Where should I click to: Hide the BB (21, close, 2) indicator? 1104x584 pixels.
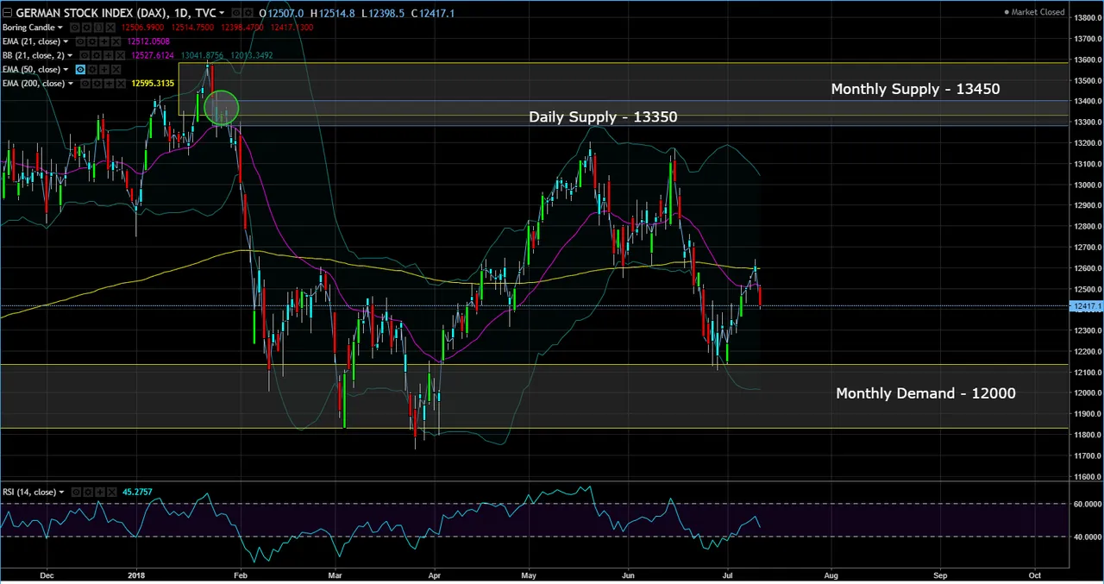85,55
